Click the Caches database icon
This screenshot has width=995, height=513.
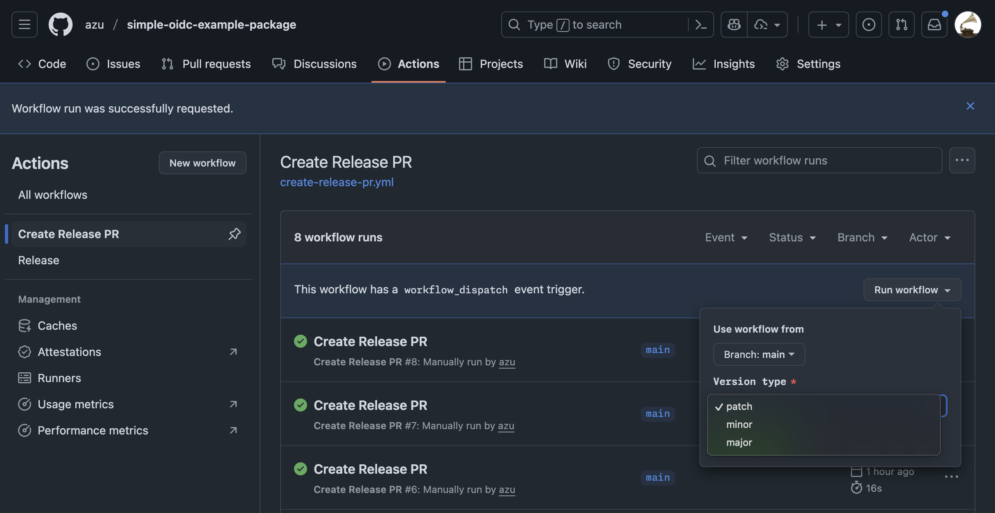pyautogui.click(x=25, y=326)
